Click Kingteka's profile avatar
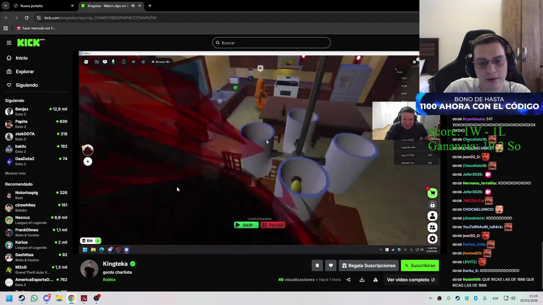The width and height of the screenshot is (543, 305). [90, 269]
